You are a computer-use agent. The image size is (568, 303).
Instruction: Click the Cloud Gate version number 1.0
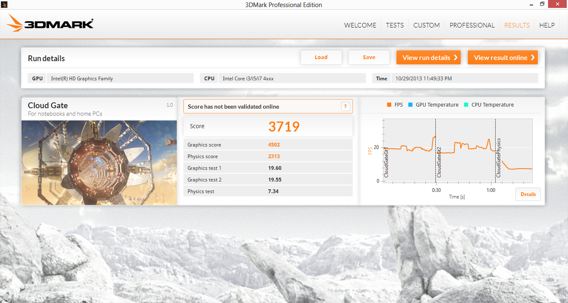(170, 105)
